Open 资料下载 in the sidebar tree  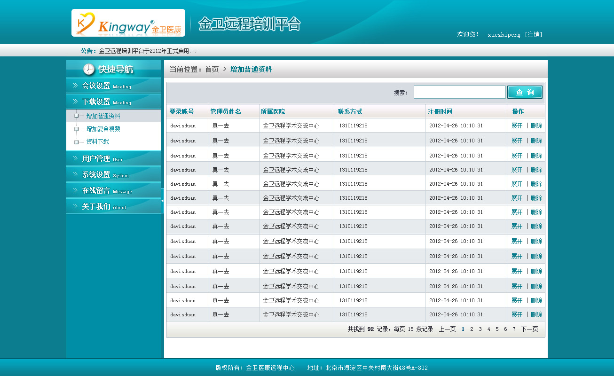[x=97, y=141]
